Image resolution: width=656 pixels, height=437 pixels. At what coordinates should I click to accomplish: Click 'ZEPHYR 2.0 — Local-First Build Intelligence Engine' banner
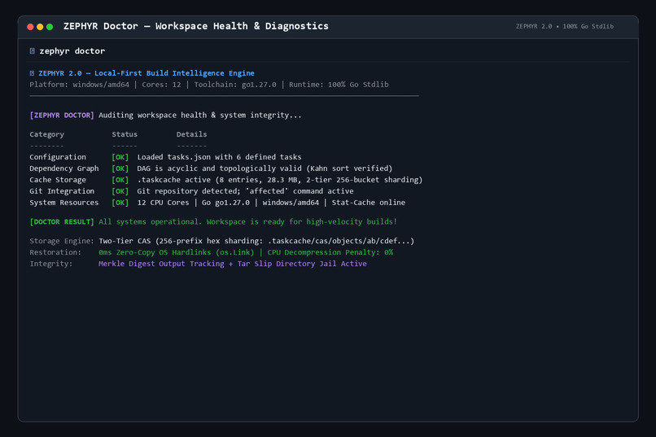tap(146, 73)
